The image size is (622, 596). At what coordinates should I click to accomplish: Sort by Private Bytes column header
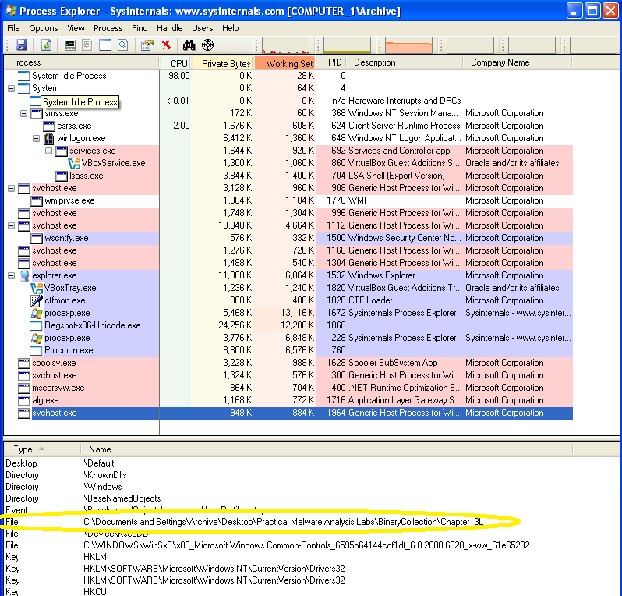(225, 63)
